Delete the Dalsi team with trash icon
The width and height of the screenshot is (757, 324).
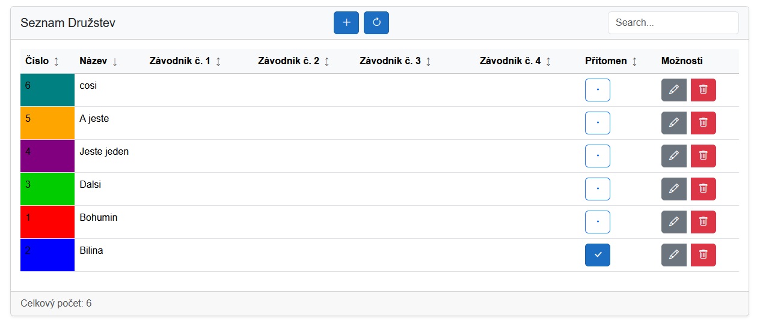click(703, 189)
